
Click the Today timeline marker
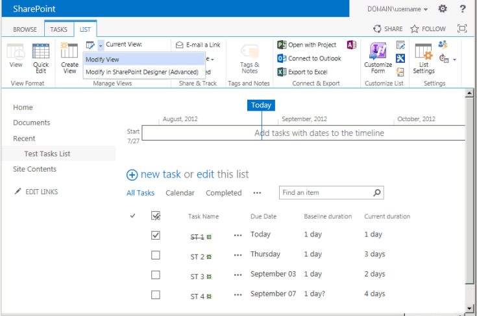coord(261,105)
